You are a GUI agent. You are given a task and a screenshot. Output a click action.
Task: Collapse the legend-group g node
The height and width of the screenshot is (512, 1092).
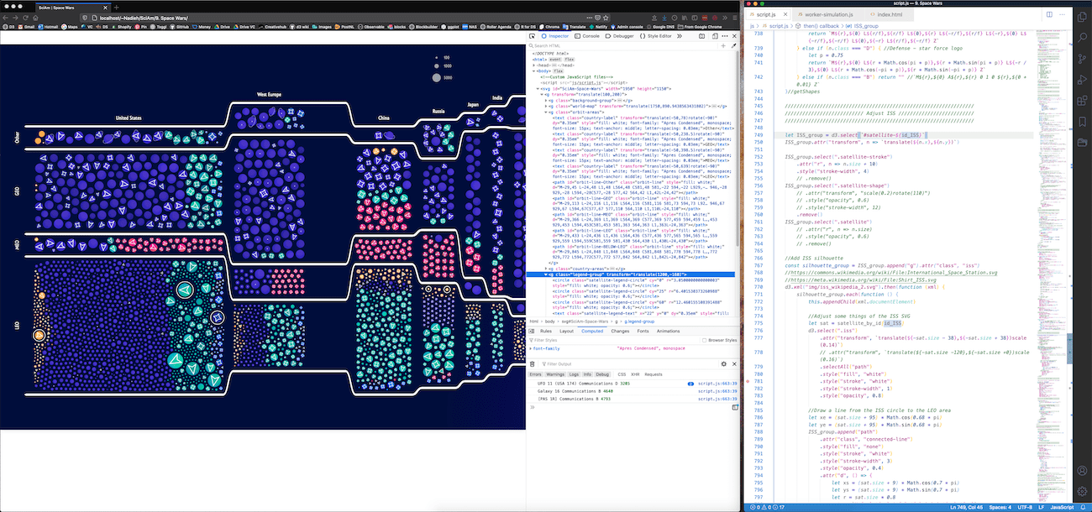click(x=546, y=274)
